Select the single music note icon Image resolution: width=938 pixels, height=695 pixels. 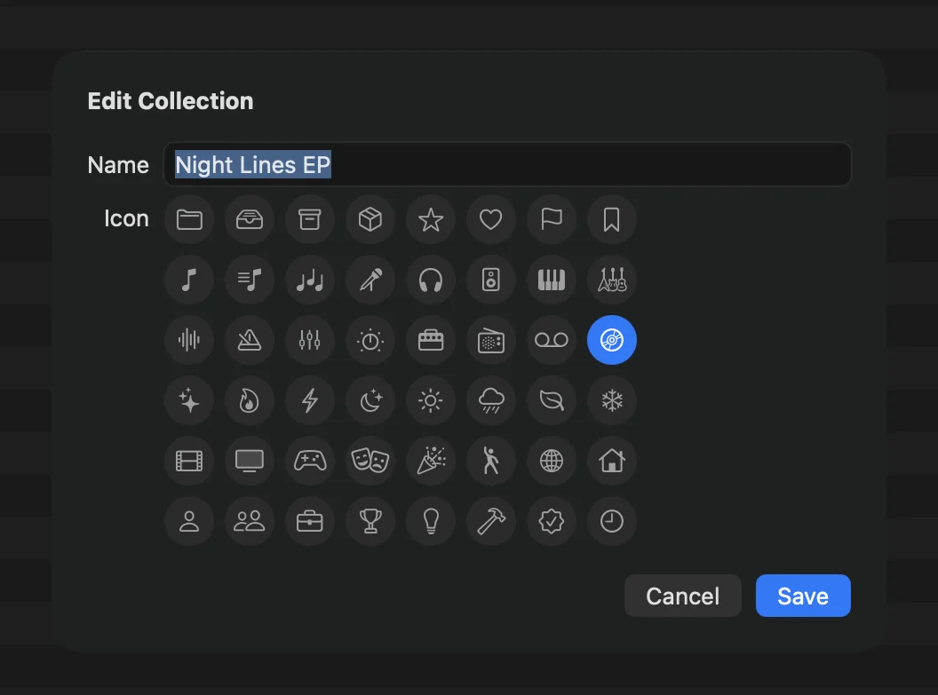click(189, 280)
